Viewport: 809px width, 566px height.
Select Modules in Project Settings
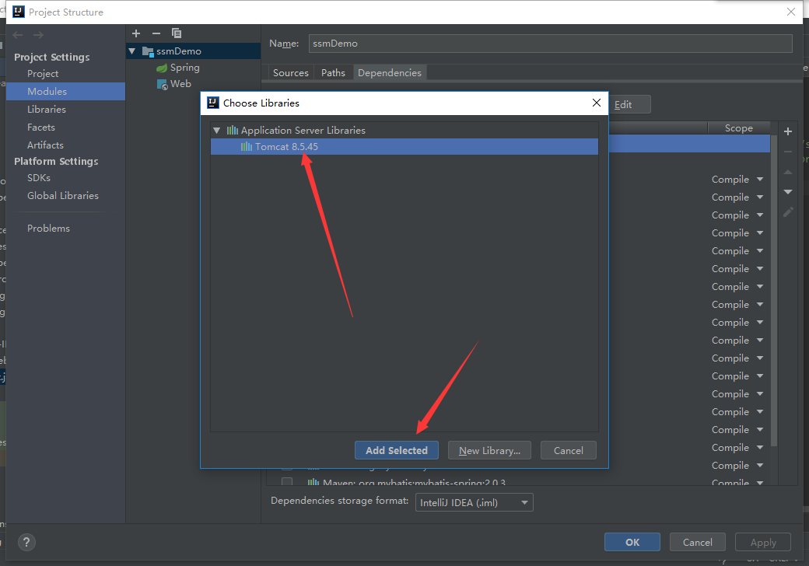tap(65, 91)
